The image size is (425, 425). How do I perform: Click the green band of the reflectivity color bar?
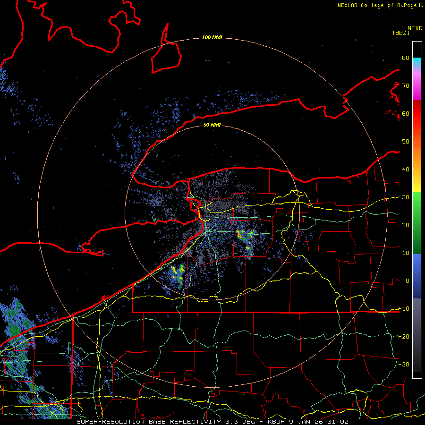point(417,223)
